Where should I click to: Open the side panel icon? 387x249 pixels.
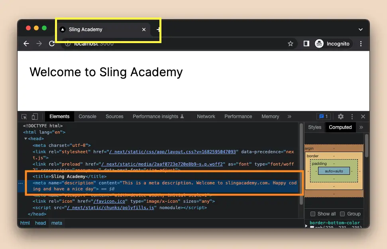coord(306,44)
